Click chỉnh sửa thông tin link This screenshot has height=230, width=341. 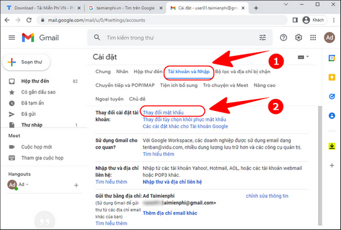[x=267, y=196]
